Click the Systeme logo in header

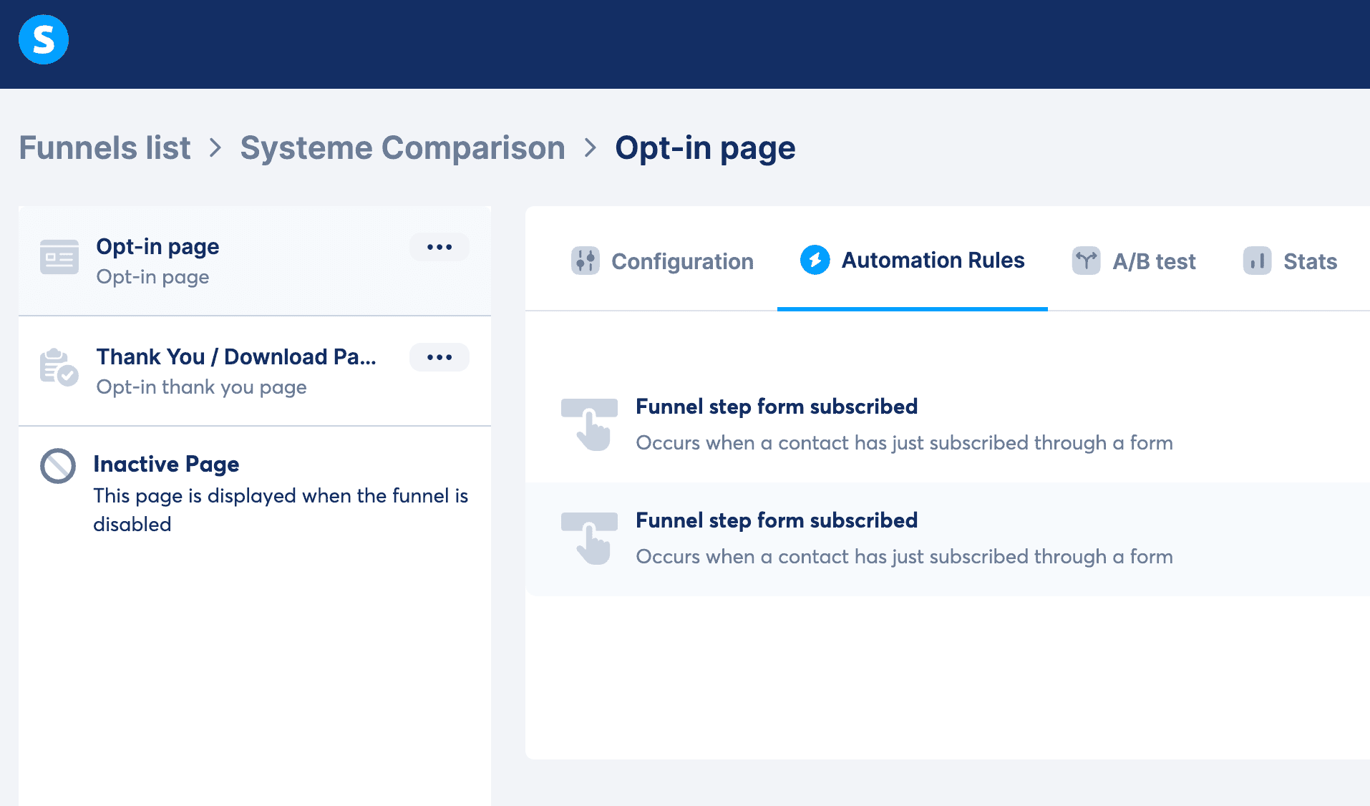[44, 39]
